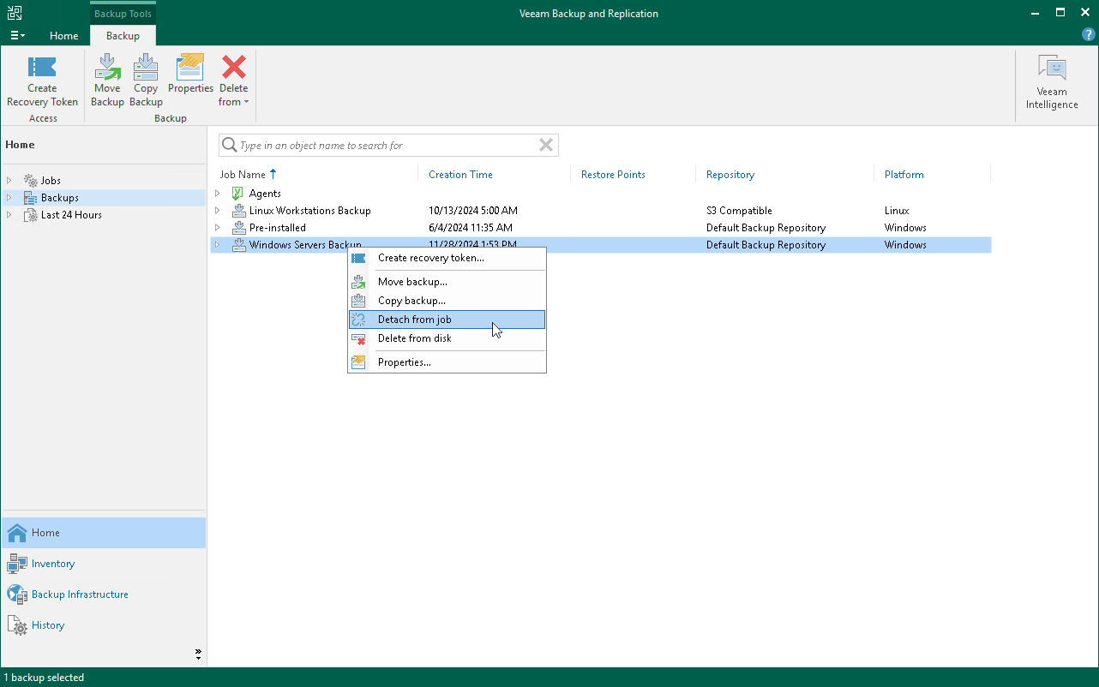Switch to the Home ribbon tab
The image size is (1099, 687).
tap(64, 36)
